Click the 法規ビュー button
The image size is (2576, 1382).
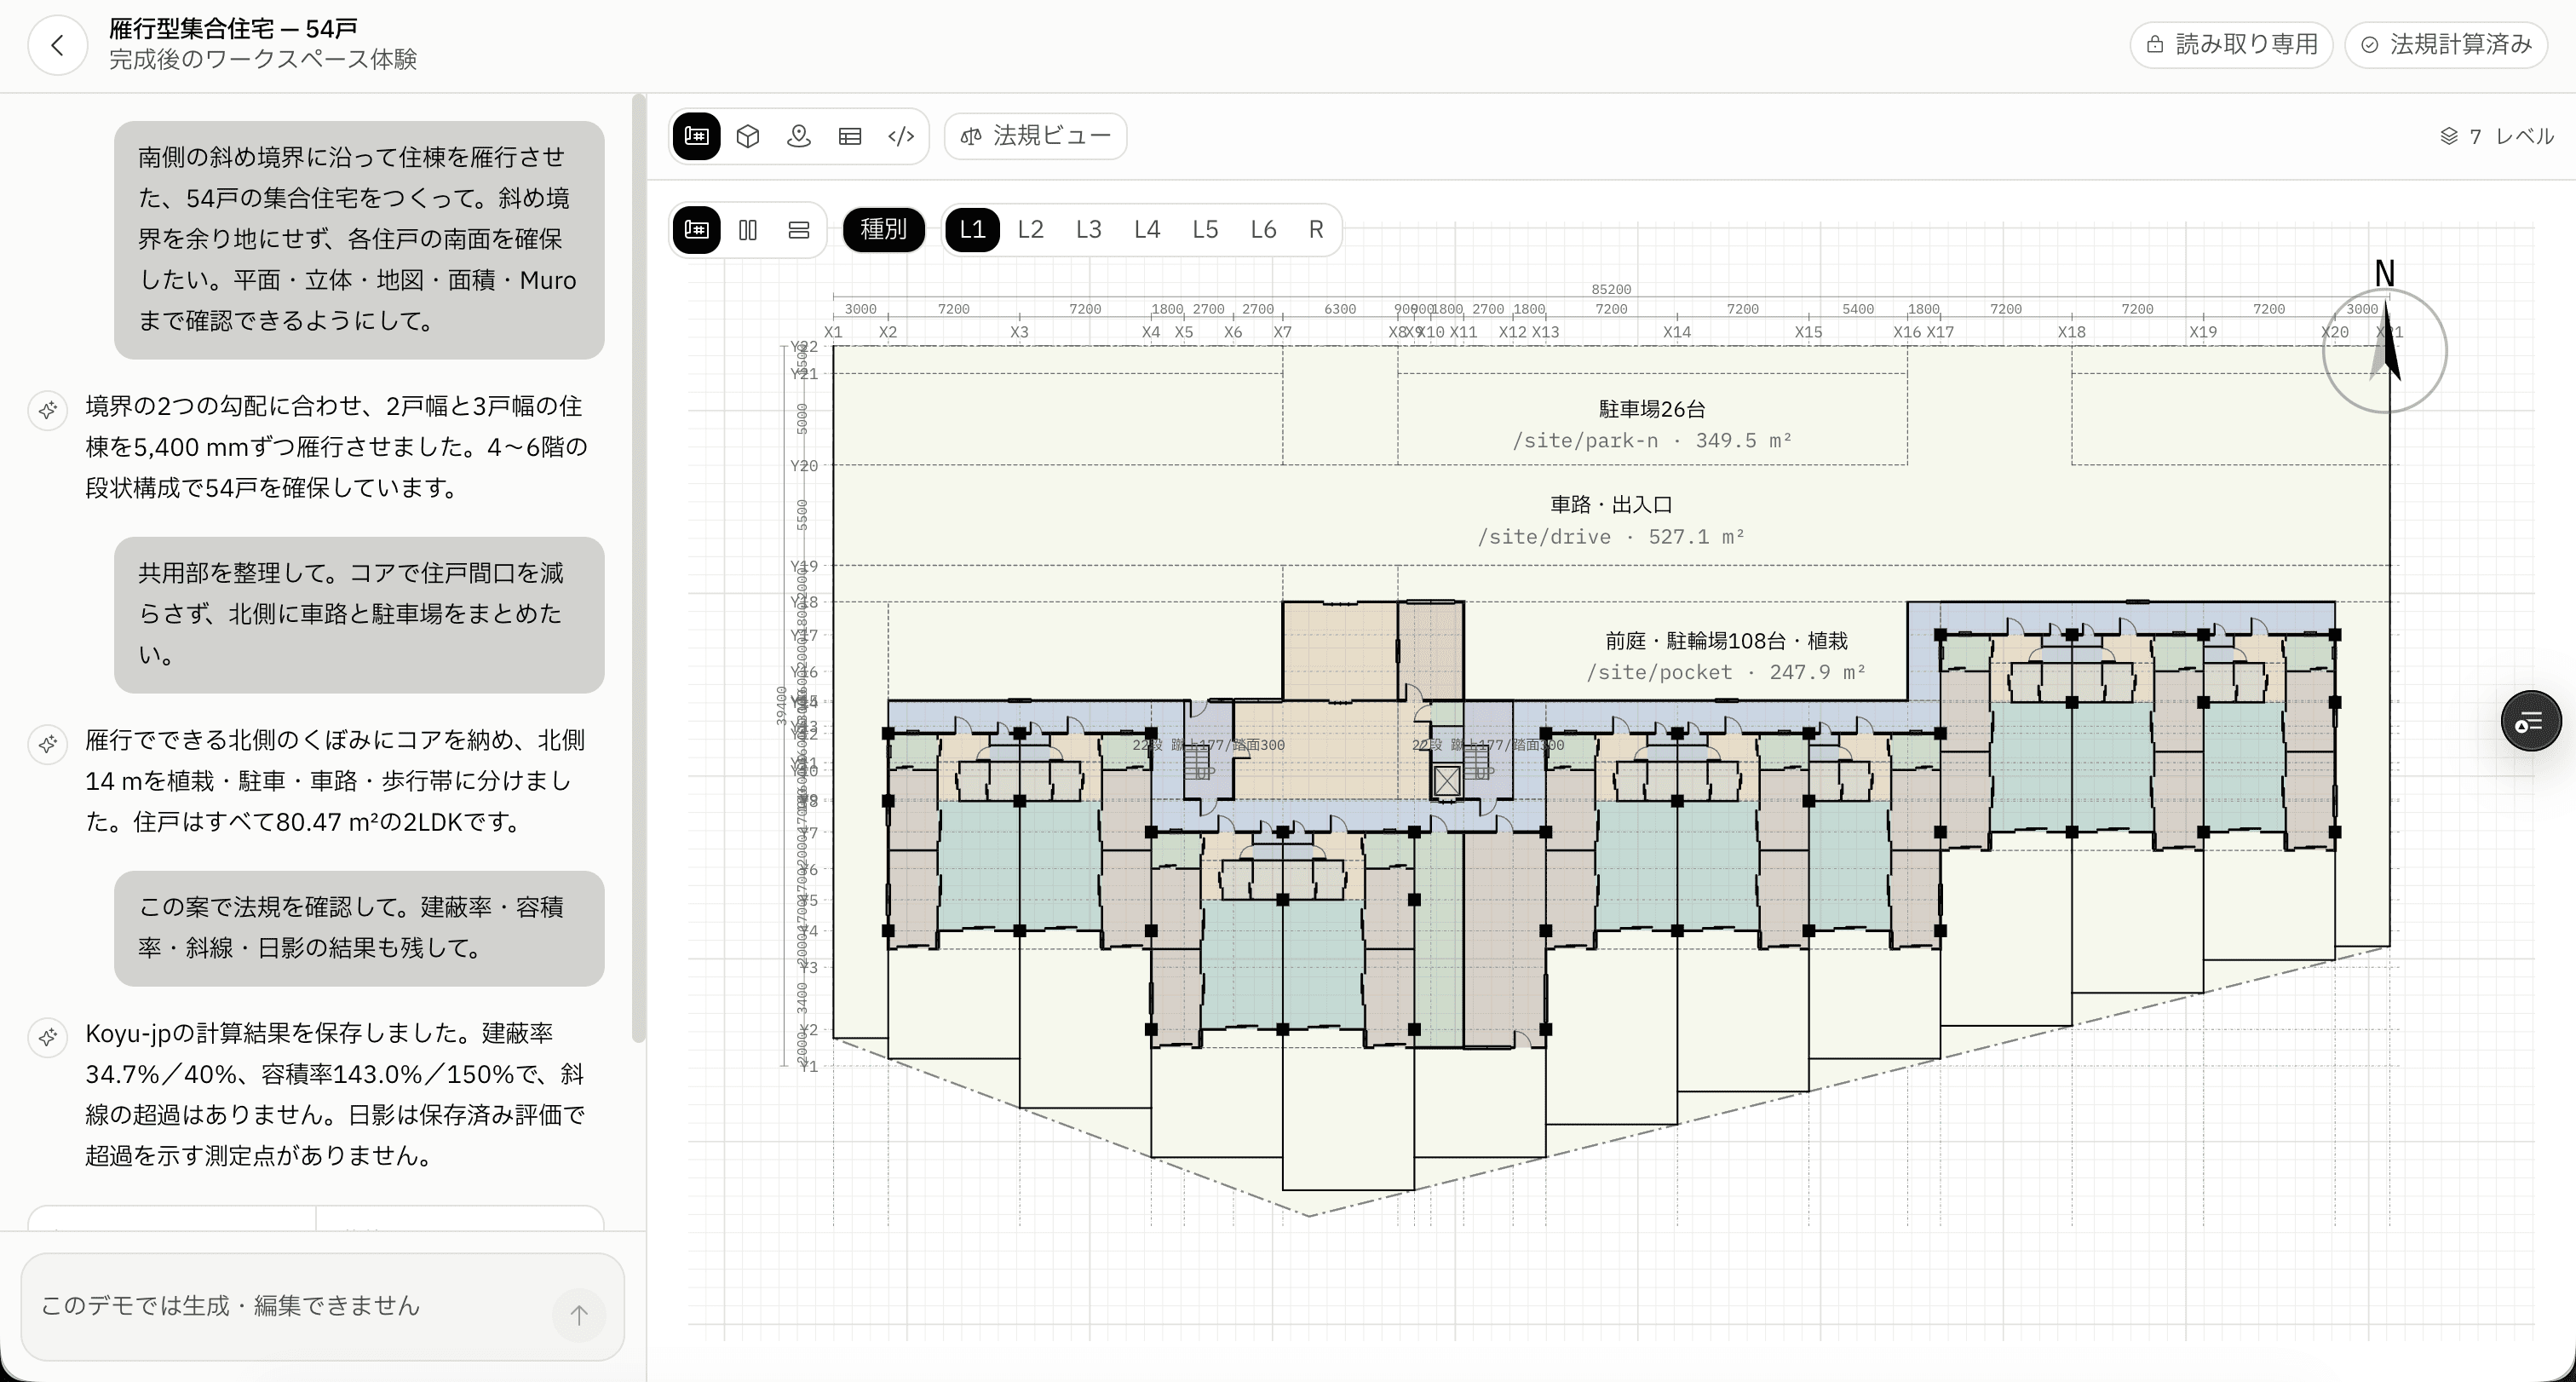click(x=1036, y=136)
